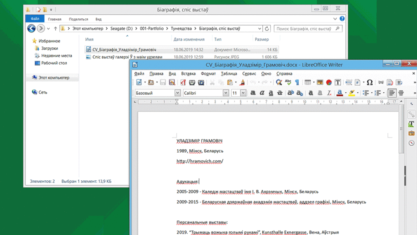Click the Paste clipboard icon

click(230, 82)
